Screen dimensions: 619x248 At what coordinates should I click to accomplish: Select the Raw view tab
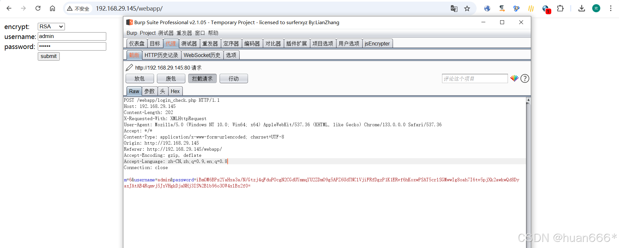134,91
